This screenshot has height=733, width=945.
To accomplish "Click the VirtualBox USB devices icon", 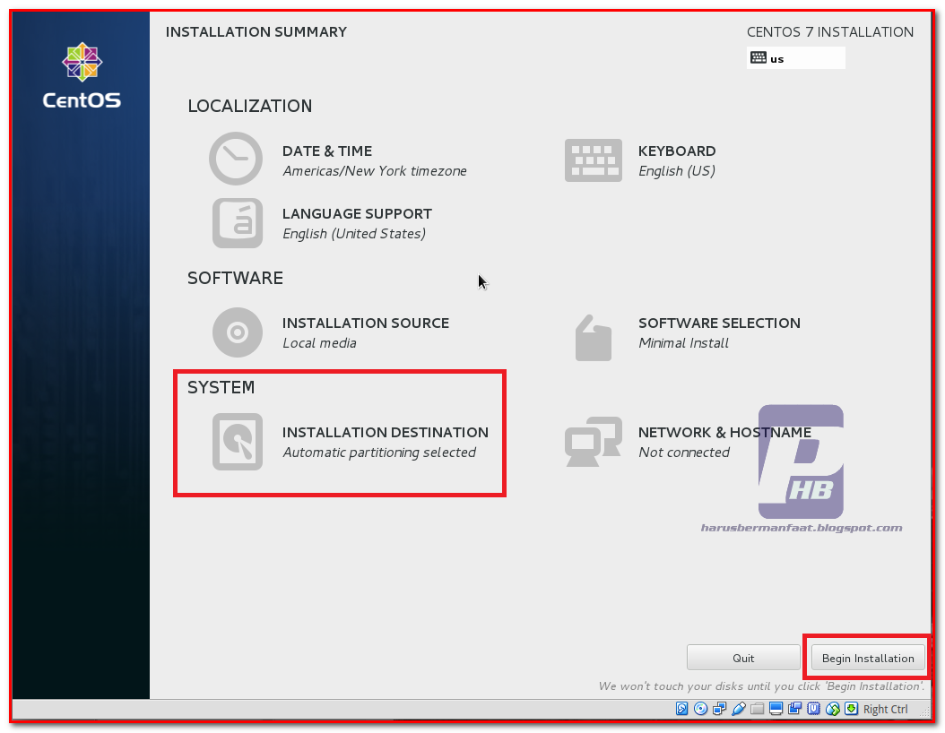I will [x=738, y=708].
